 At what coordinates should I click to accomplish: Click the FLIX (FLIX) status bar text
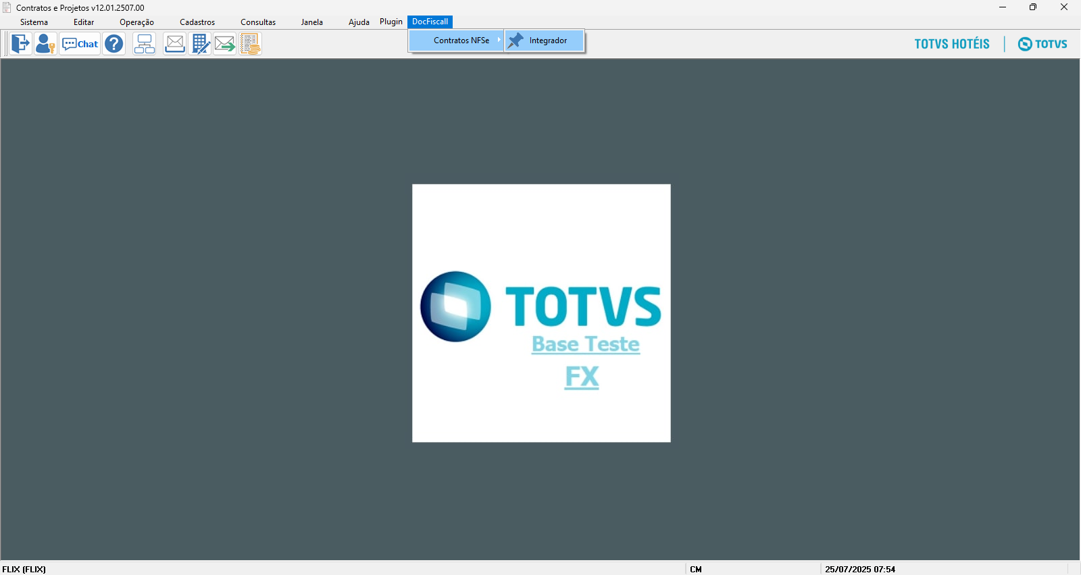tap(24, 569)
